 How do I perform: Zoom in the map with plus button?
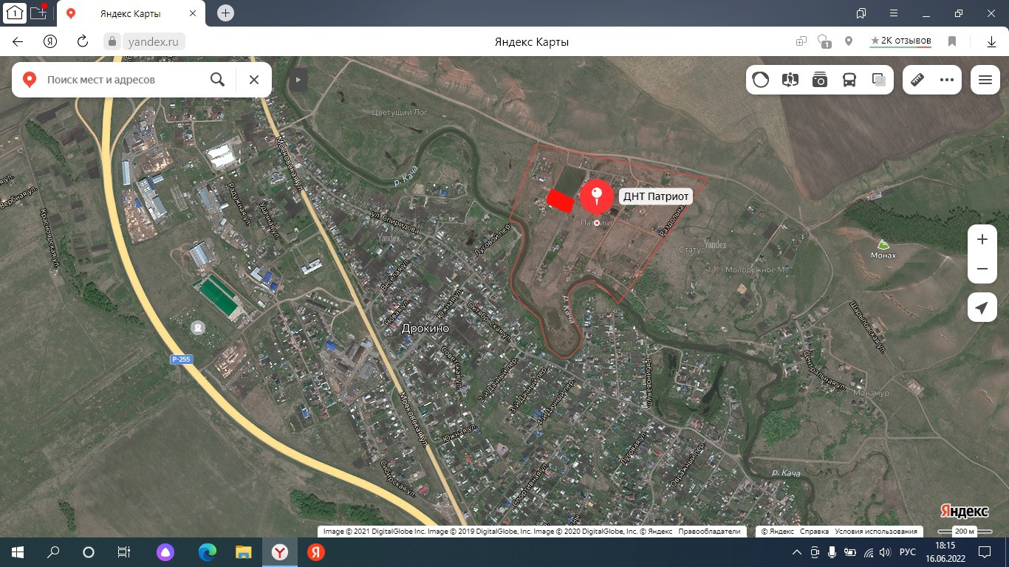pyautogui.click(x=982, y=240)
